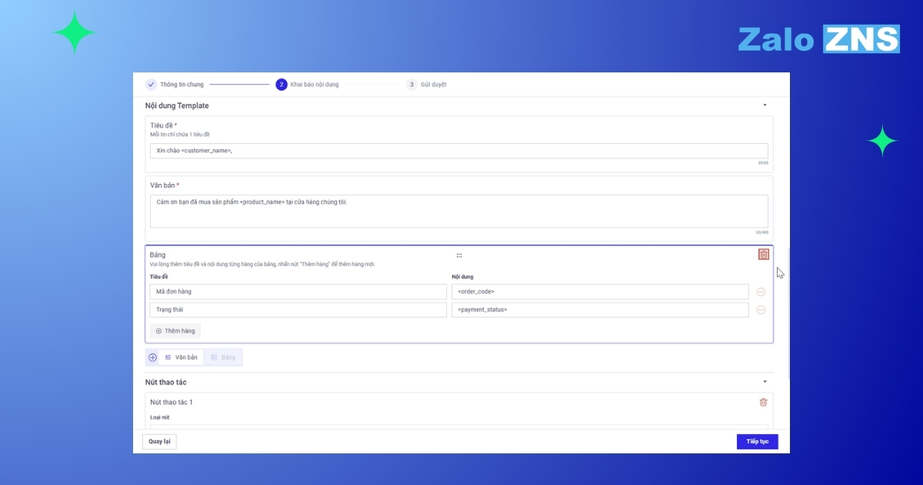Collapse the Nội dung Template section
Image resolution: width=923 pixels, height=485 pixels.
(x=765, y=105)
